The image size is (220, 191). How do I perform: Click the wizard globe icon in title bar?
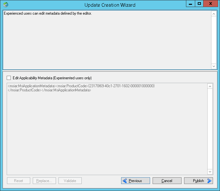(6, 5)
